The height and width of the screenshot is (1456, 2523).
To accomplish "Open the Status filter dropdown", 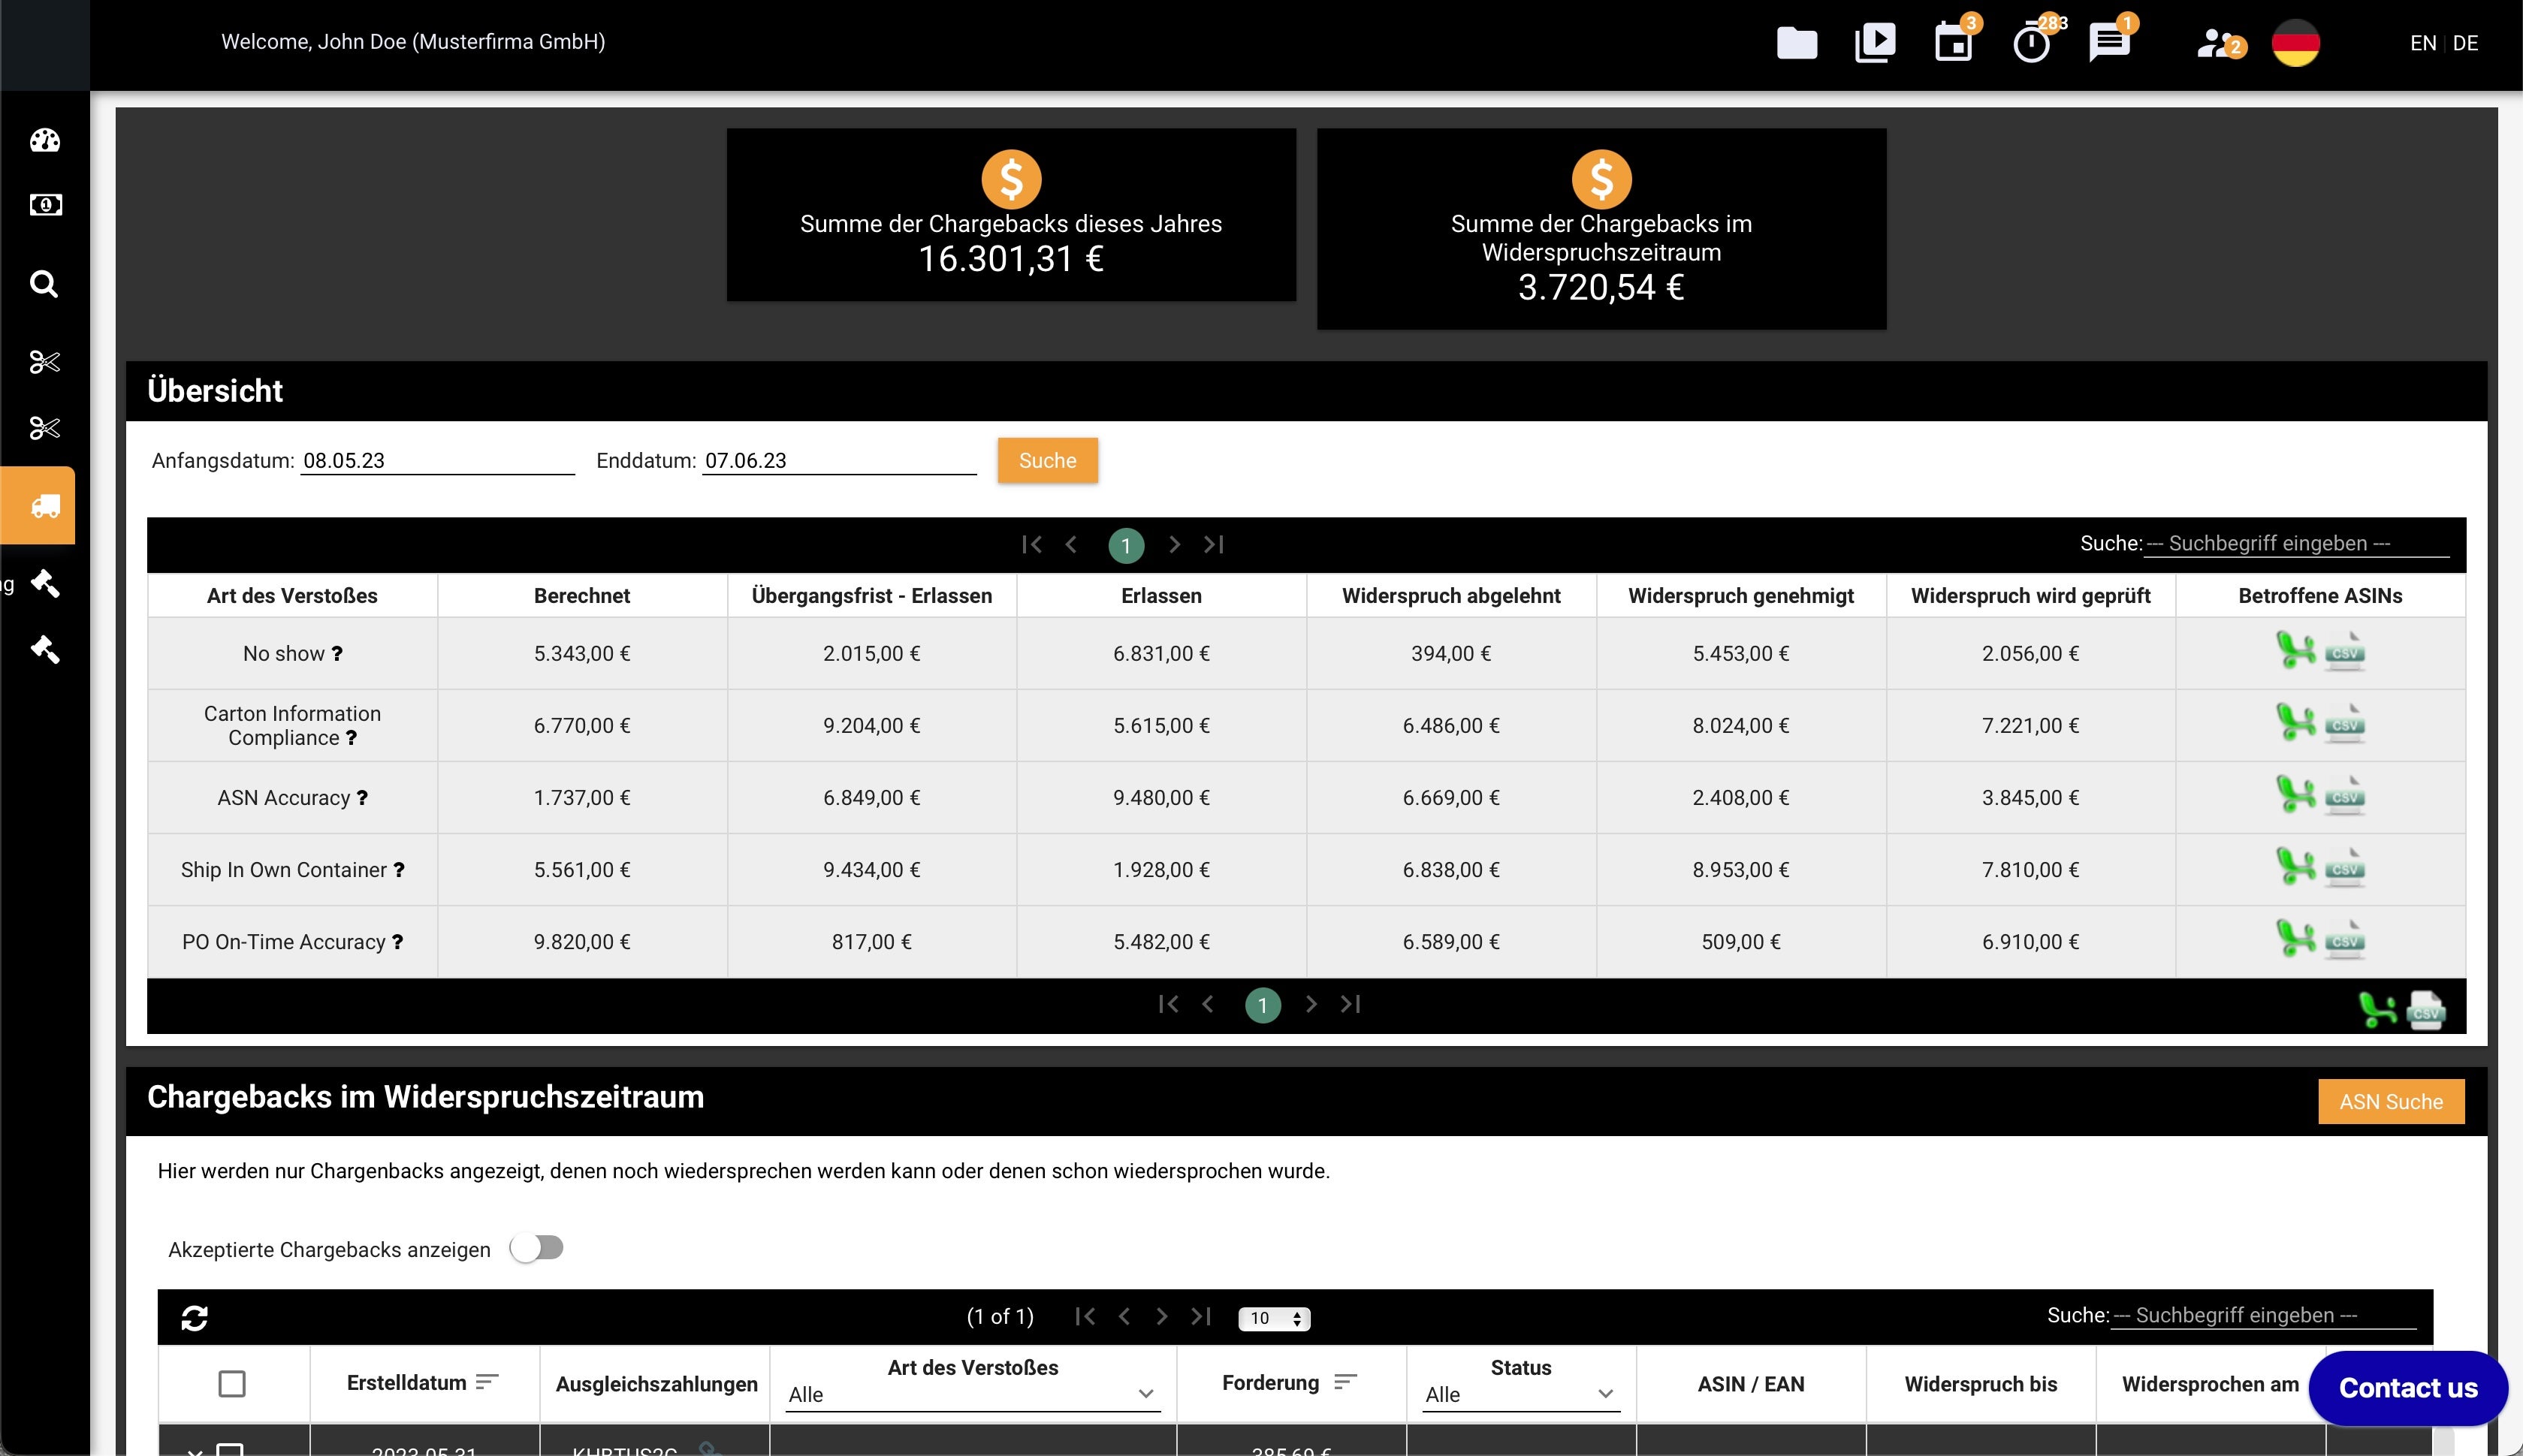I will pos(1520,1394).
